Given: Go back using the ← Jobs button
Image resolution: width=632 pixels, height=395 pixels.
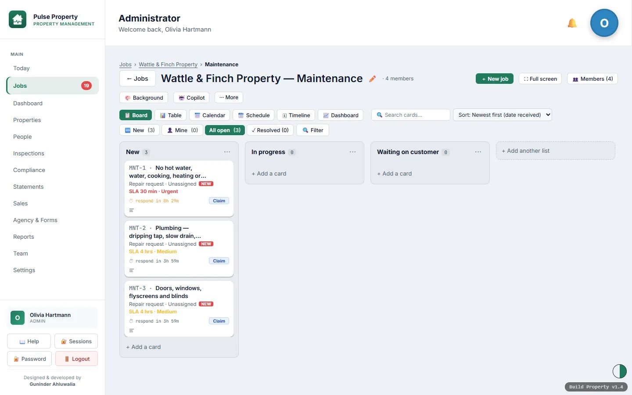Looking at the screenshot, I should [x=137, y=79].
